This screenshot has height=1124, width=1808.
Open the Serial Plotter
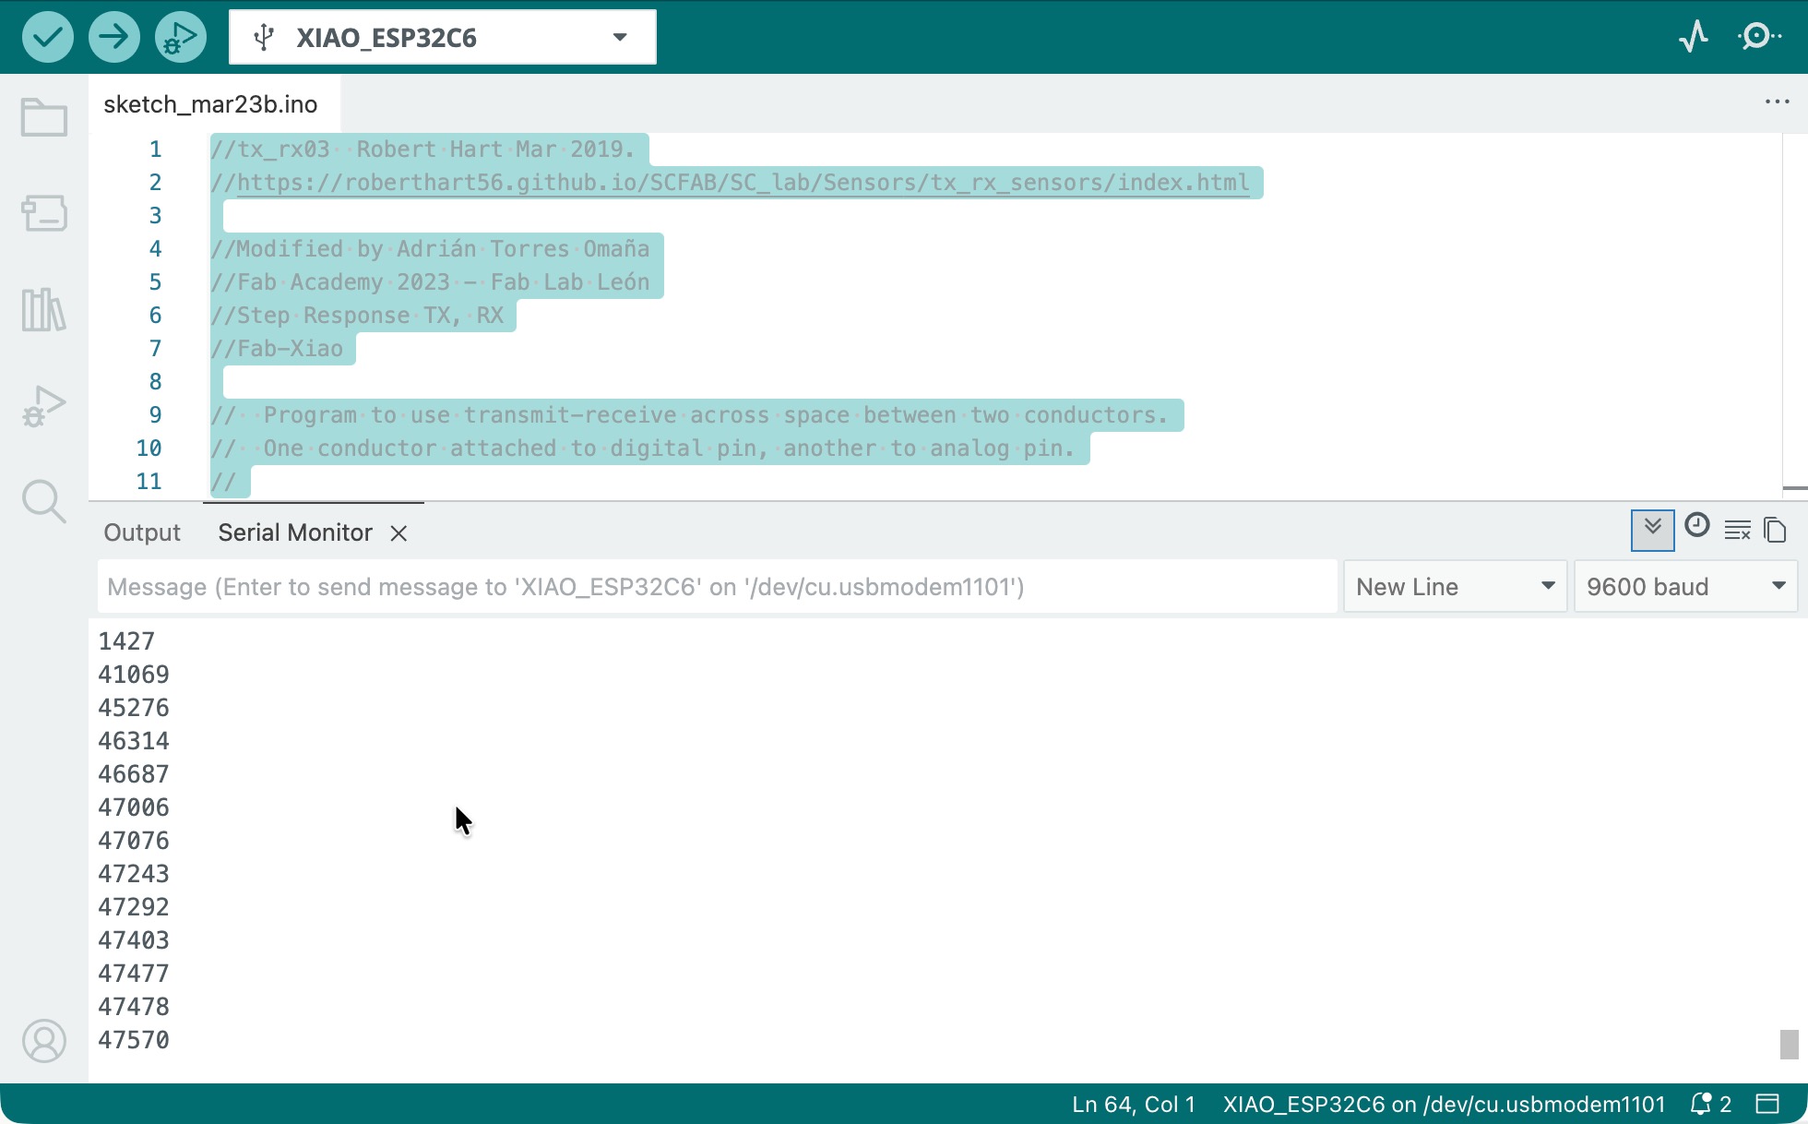pos(1695,36)
